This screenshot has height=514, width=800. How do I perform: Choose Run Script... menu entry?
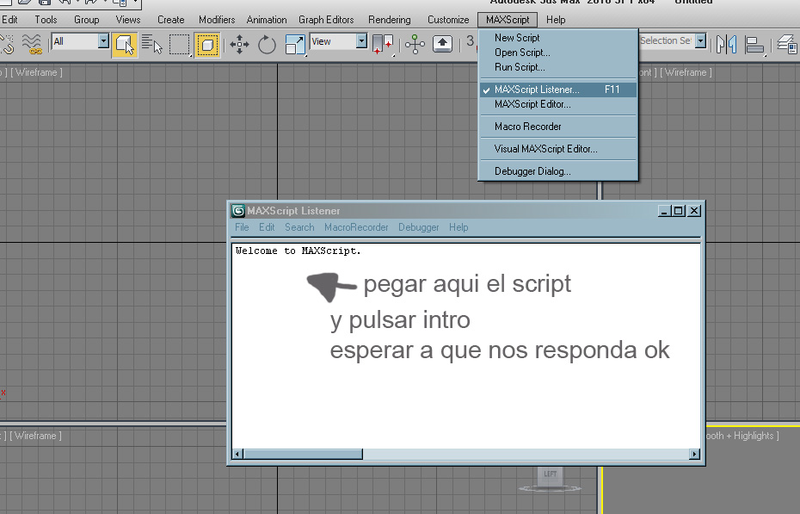pyautogui.click(x=558, y=67)
